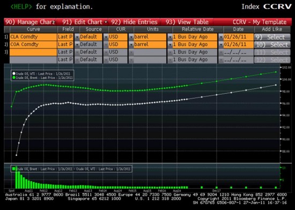Click the Field column header

tap(68, 29)
